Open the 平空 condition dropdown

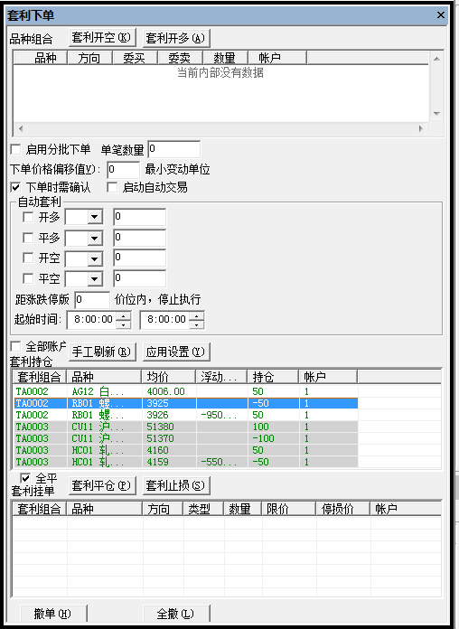click(x=95, y=278)
